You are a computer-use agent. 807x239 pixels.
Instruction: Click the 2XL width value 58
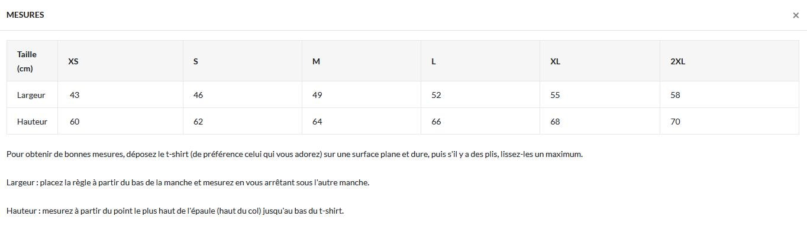pyautogui.click(x=676, y=95)
